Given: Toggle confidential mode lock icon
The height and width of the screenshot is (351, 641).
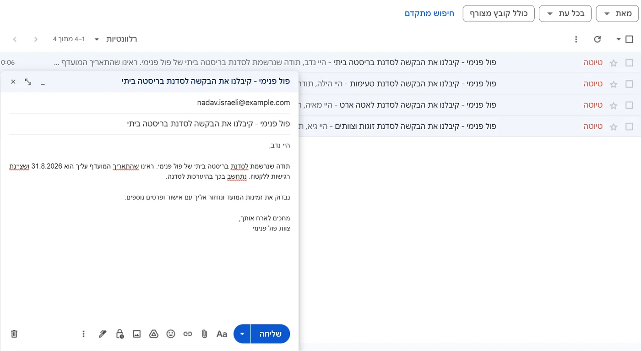Looking at the screenshot, I should [120, 334].
